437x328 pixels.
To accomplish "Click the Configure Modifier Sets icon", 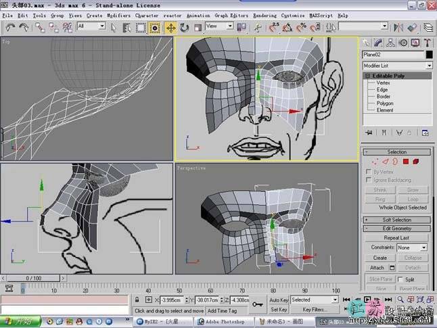I will coord(425,133).
